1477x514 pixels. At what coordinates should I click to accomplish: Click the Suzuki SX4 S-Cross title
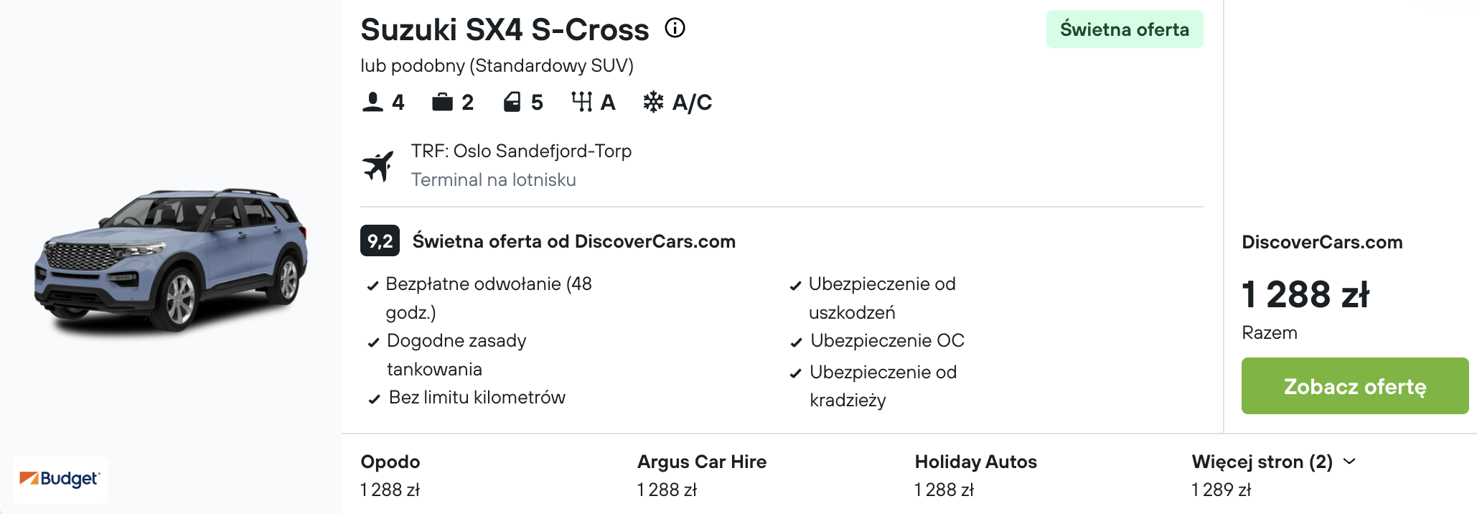click(x=504, y=29)
